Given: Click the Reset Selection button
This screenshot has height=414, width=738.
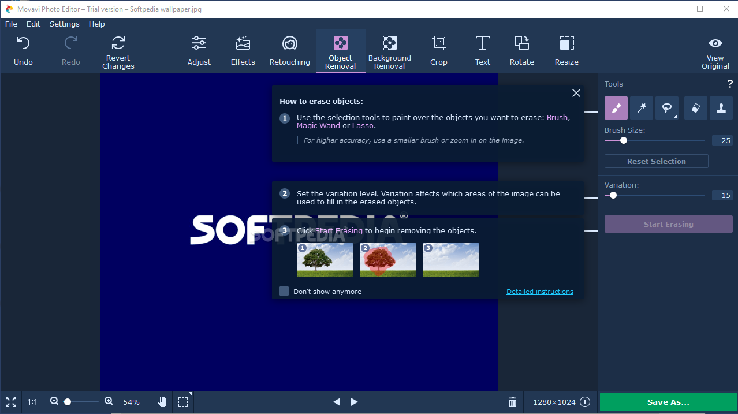Looking at the screenshot, I should (x=657, y=161).
